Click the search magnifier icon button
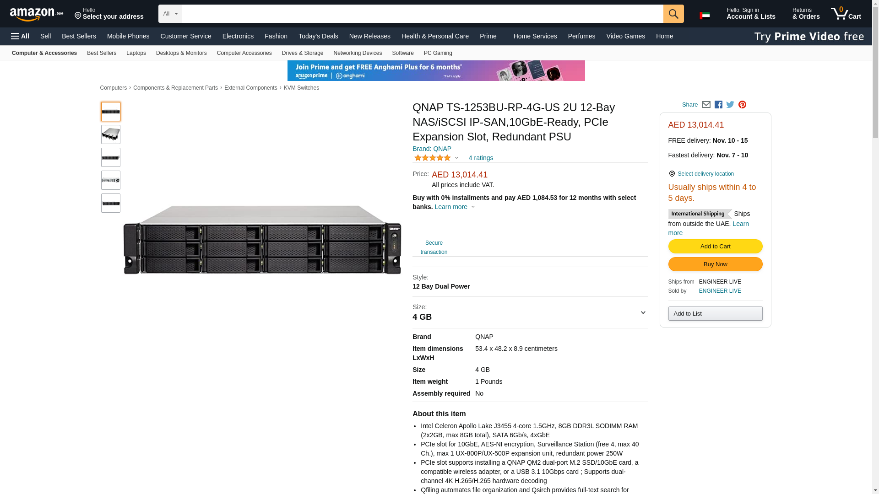Screen dimensions: 879x494 (673, 14)
